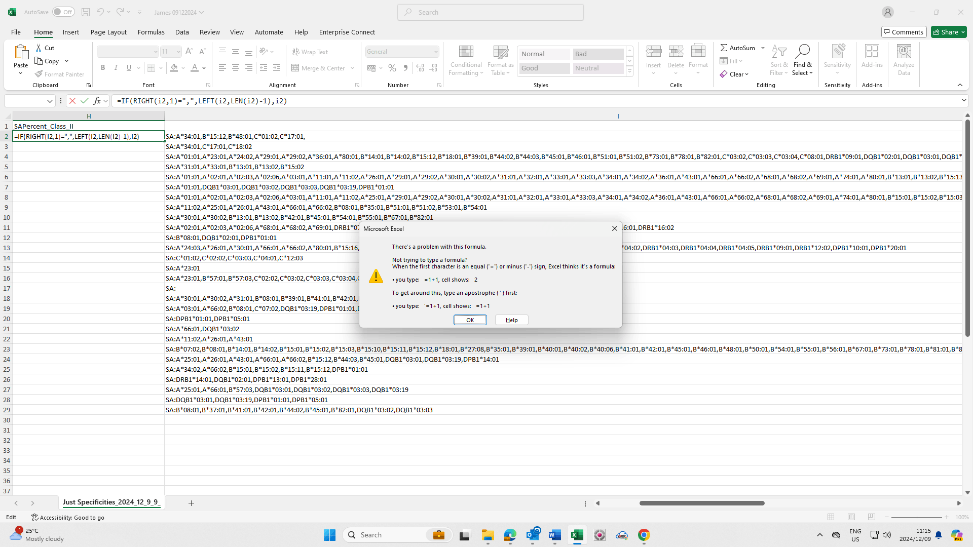Open Word from the taskbar
Image resolution: width=973 pixels, height=547 pixels.
(x=554, y=535)
